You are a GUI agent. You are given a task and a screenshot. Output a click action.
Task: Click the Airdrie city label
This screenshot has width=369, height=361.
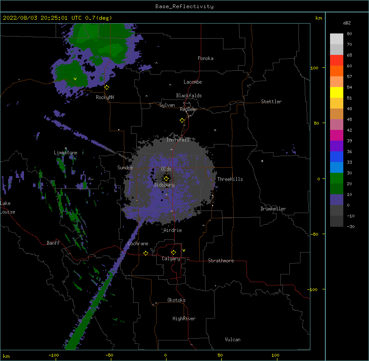pyautogui.click(x=173, y=230)
